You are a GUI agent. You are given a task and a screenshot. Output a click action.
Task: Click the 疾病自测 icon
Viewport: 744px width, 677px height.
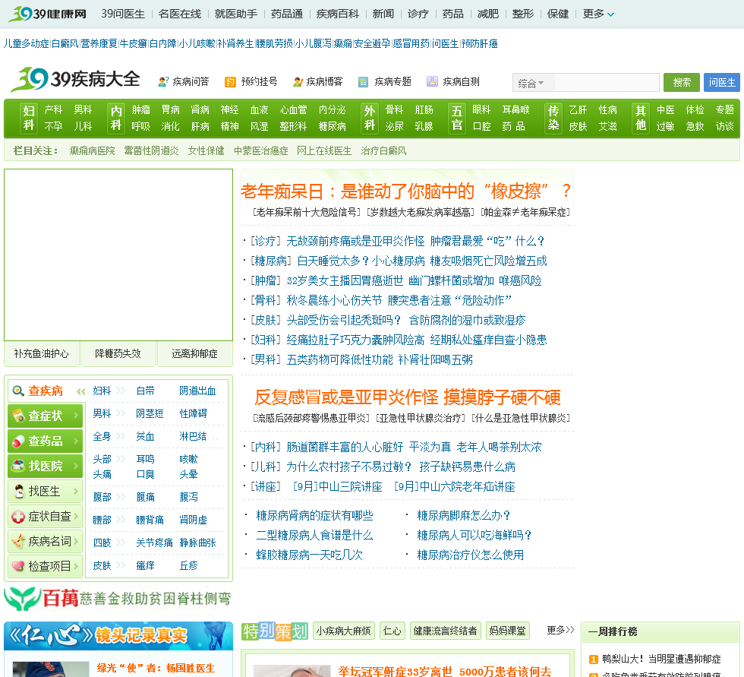point(432,81)
